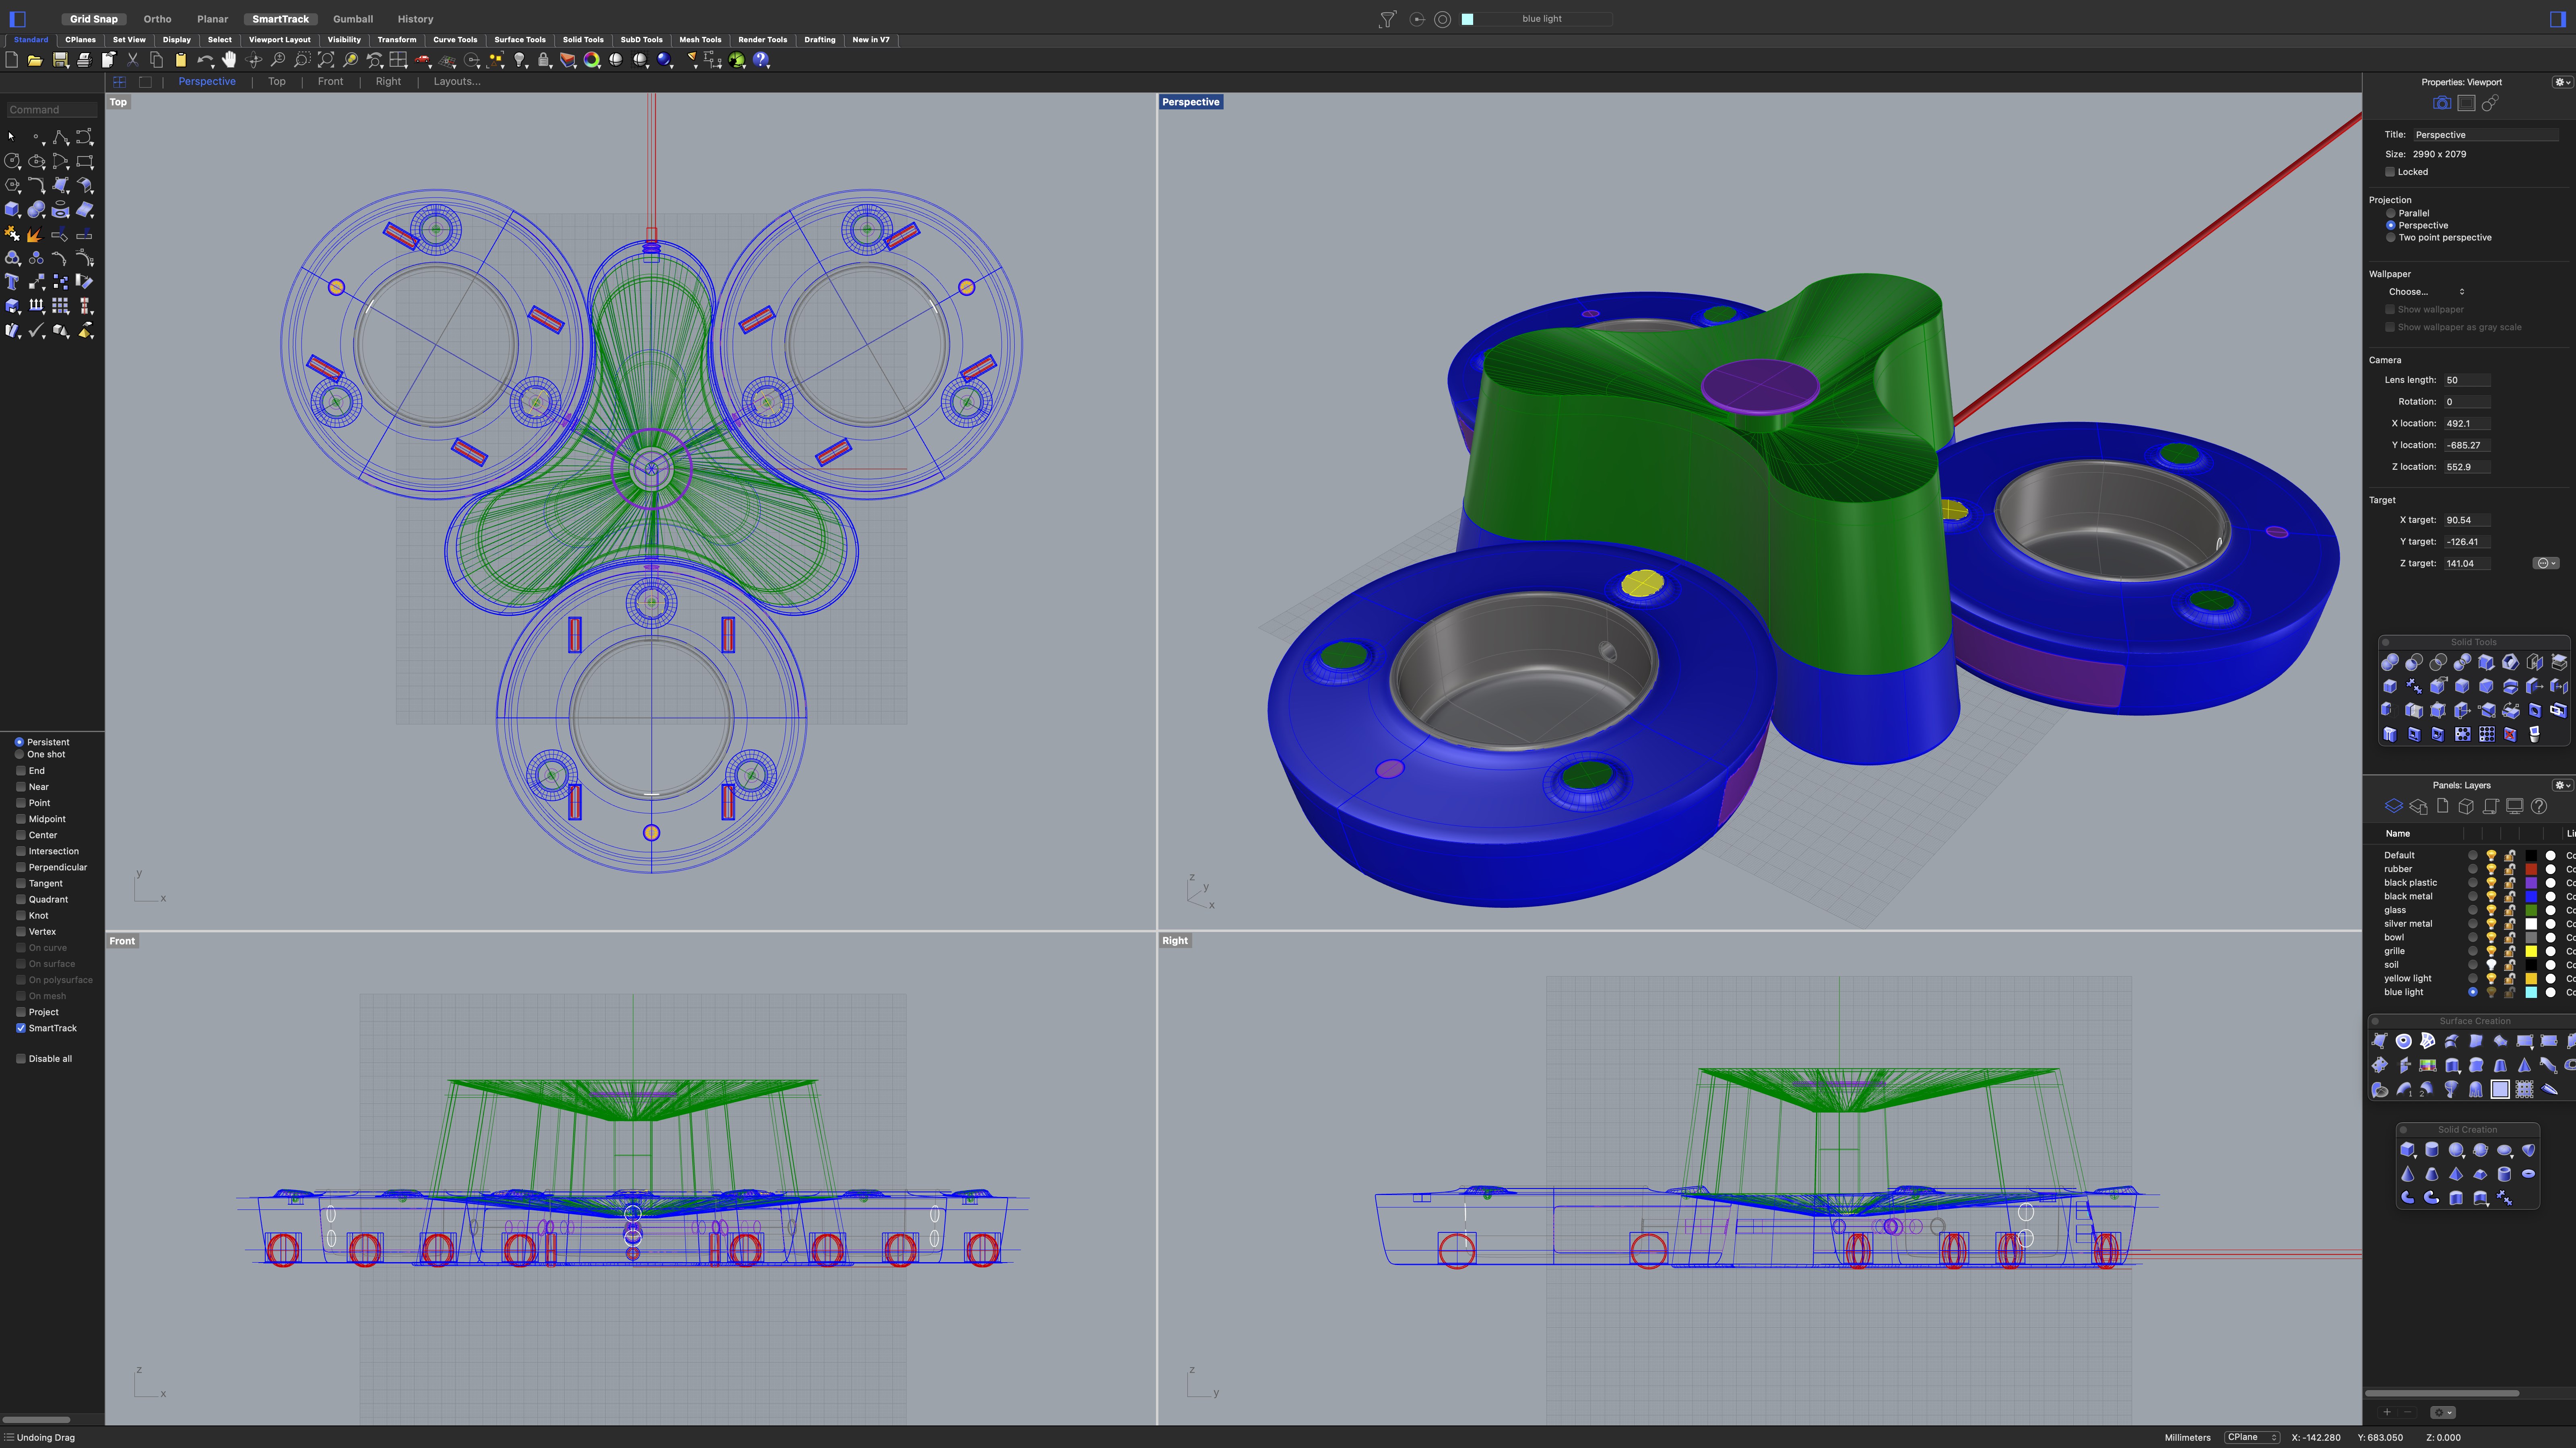The image size is (2576, 1448).
Task: Check the Locked viewport checkbox
Action: (2390, 172)
